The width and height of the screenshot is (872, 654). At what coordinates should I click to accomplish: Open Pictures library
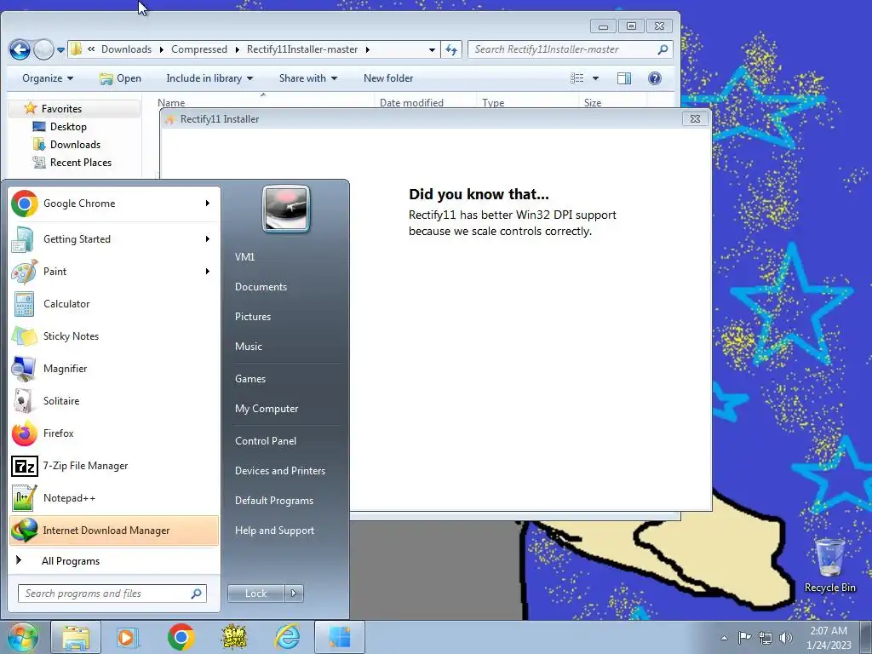pyautogui.click(x=252, y=317)
